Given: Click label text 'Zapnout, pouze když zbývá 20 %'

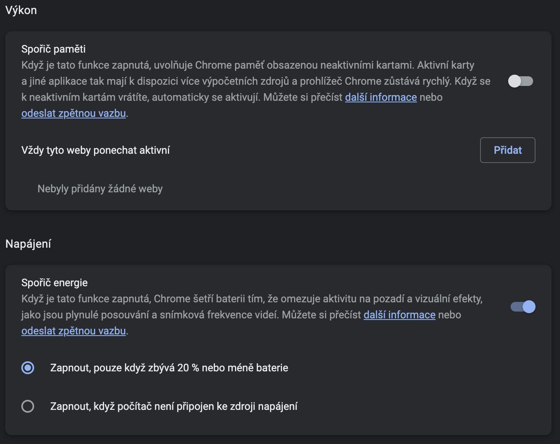Looking at the screenshot, I should pyautogui.click(x=169, y=368).
